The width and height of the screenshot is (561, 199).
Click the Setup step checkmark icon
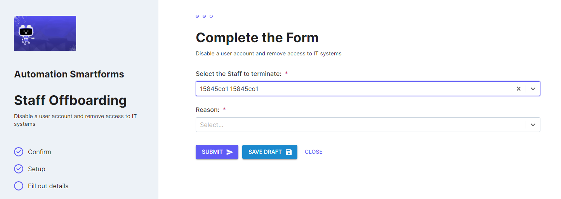tap(19, 169)
